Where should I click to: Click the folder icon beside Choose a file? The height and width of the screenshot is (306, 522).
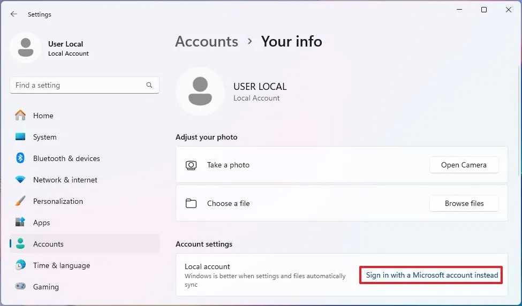pyautogui.click(x=191, y=203)
